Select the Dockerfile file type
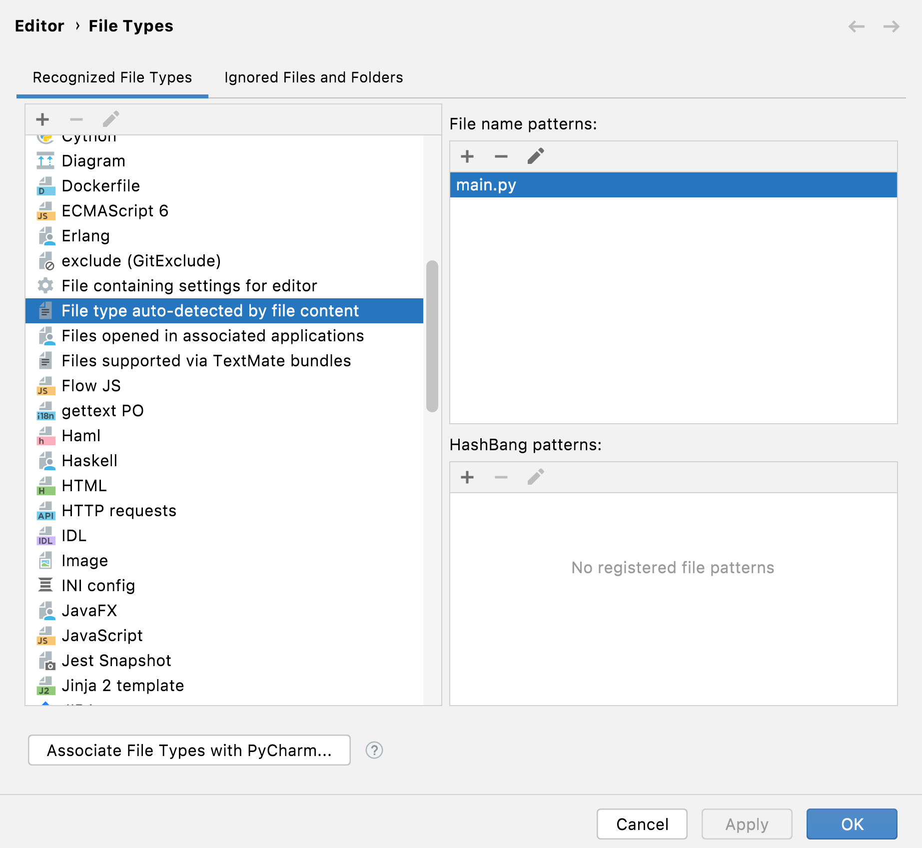 click(x=101, y=185)
